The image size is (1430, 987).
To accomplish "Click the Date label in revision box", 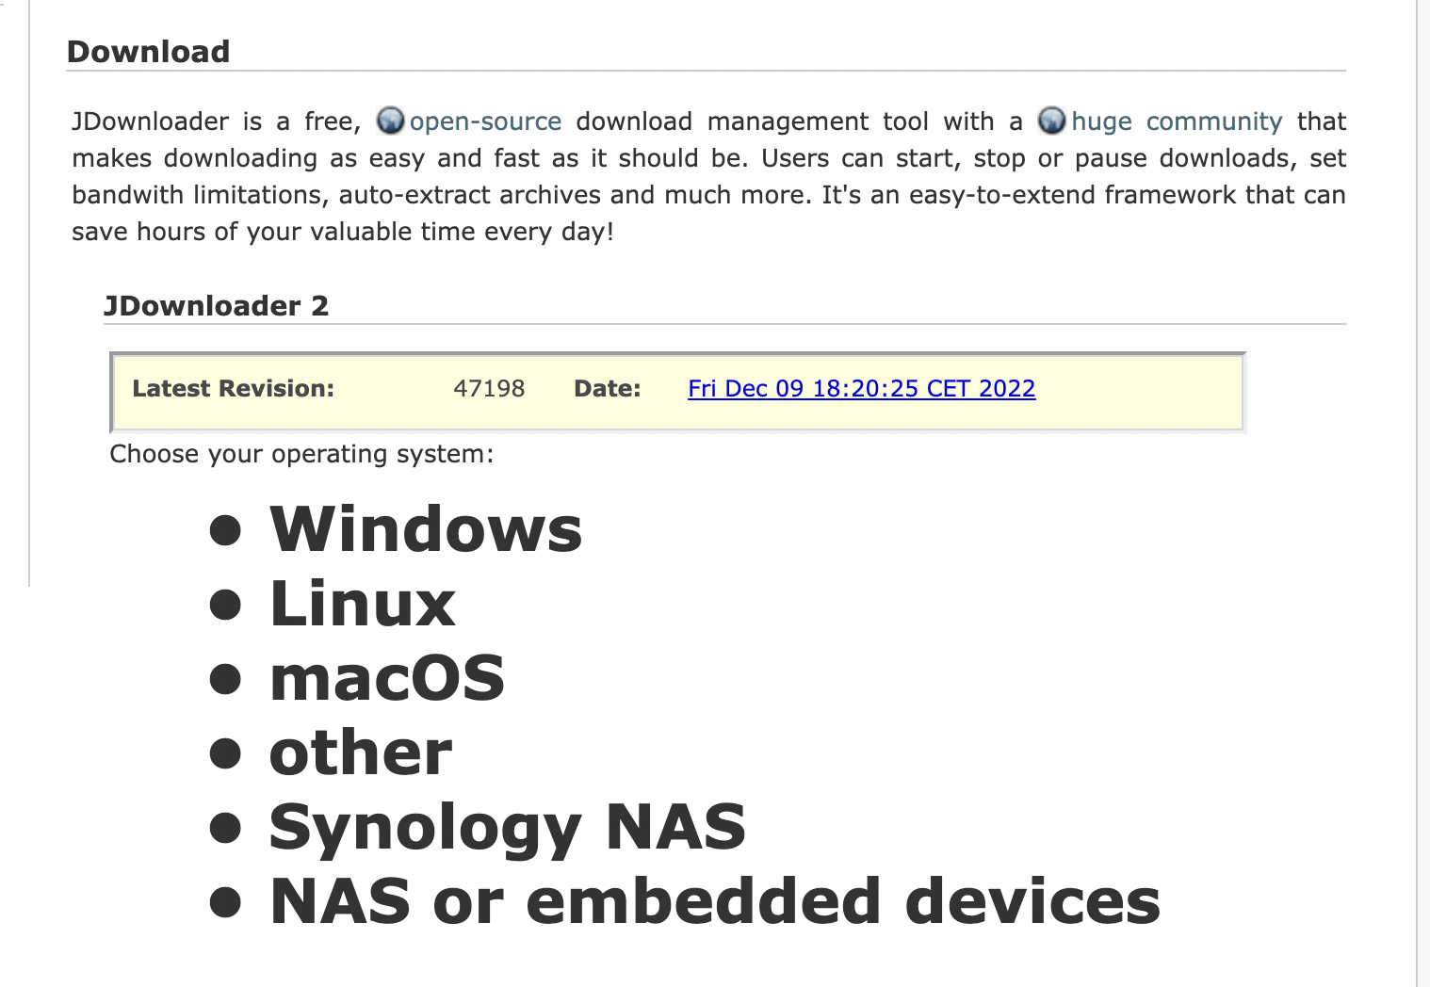I will [x=607, y=388].
